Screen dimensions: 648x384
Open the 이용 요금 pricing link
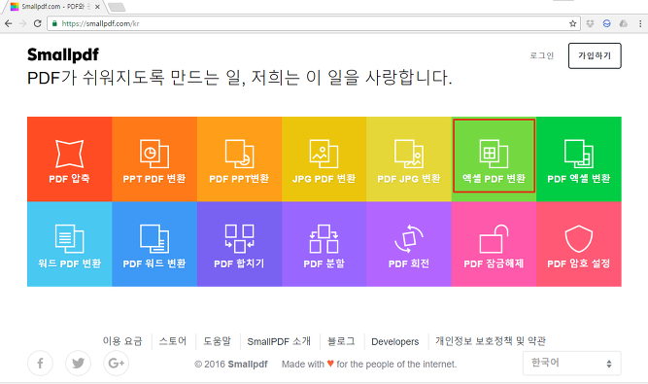(122, 341)
